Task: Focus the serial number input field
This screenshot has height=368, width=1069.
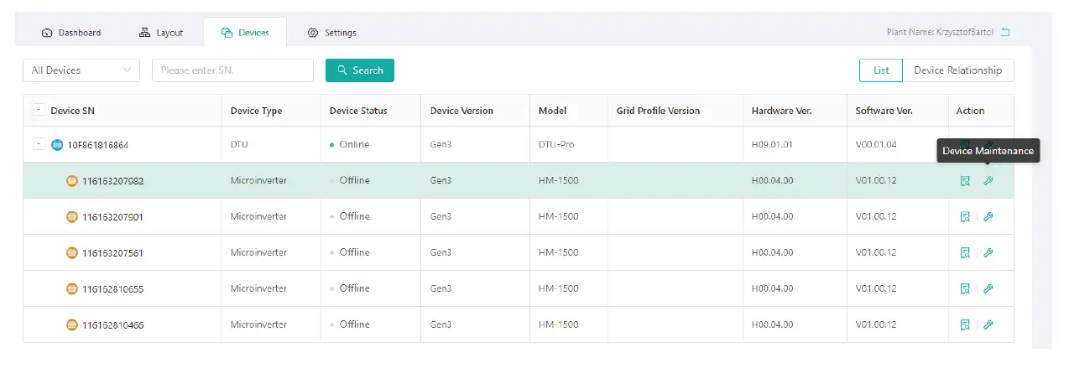Action: point(232,70)
